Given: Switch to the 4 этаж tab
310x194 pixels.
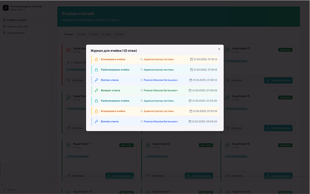Looking at the screenshot, I should point(120,34).
